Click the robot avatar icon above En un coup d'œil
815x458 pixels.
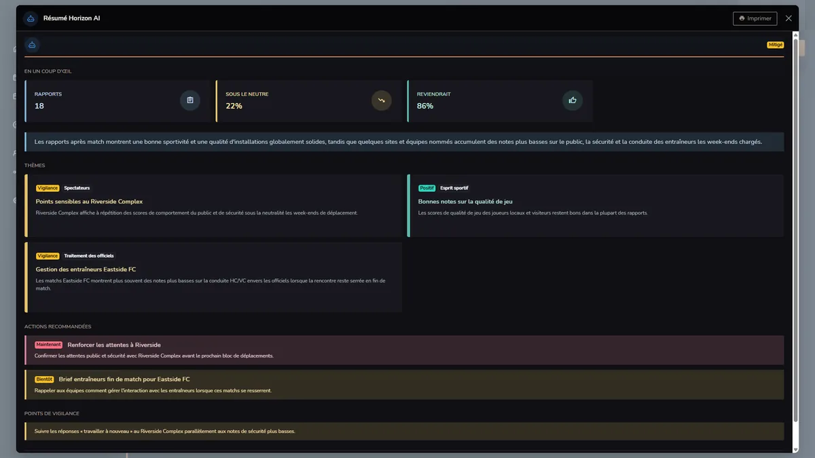click(32, 45)
